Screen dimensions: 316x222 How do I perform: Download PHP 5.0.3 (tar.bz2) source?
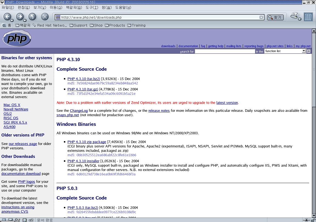(x=83, y=207)
